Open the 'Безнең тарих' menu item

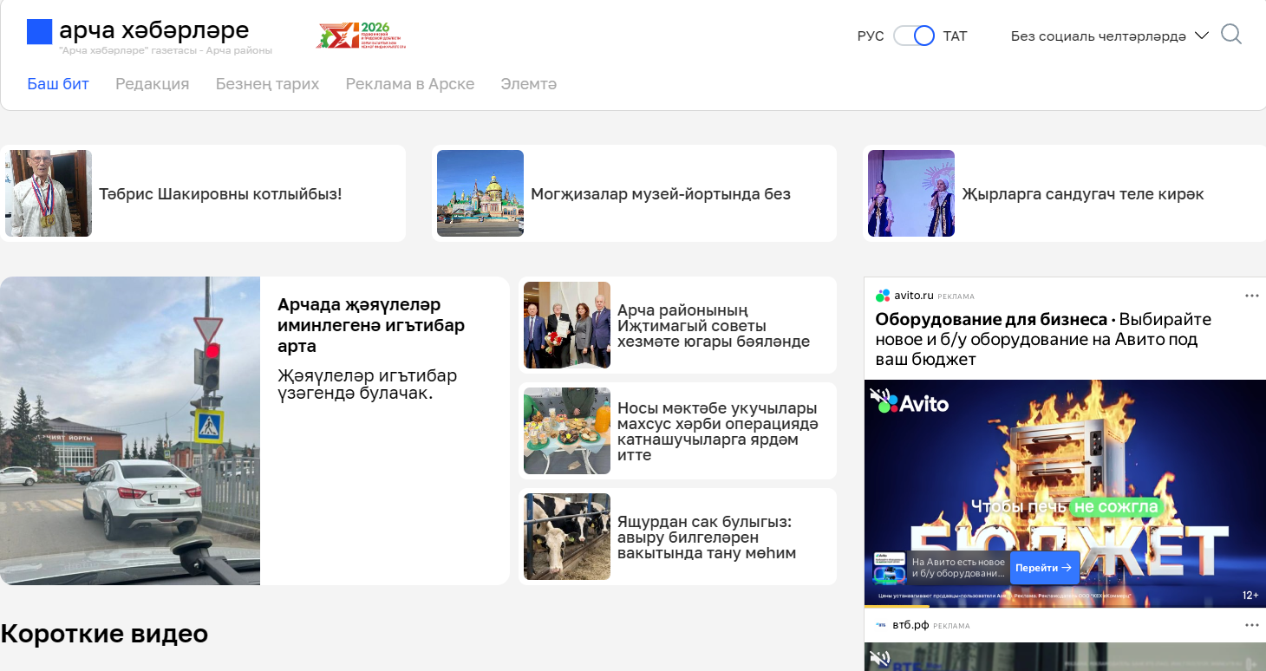point(267,84)
